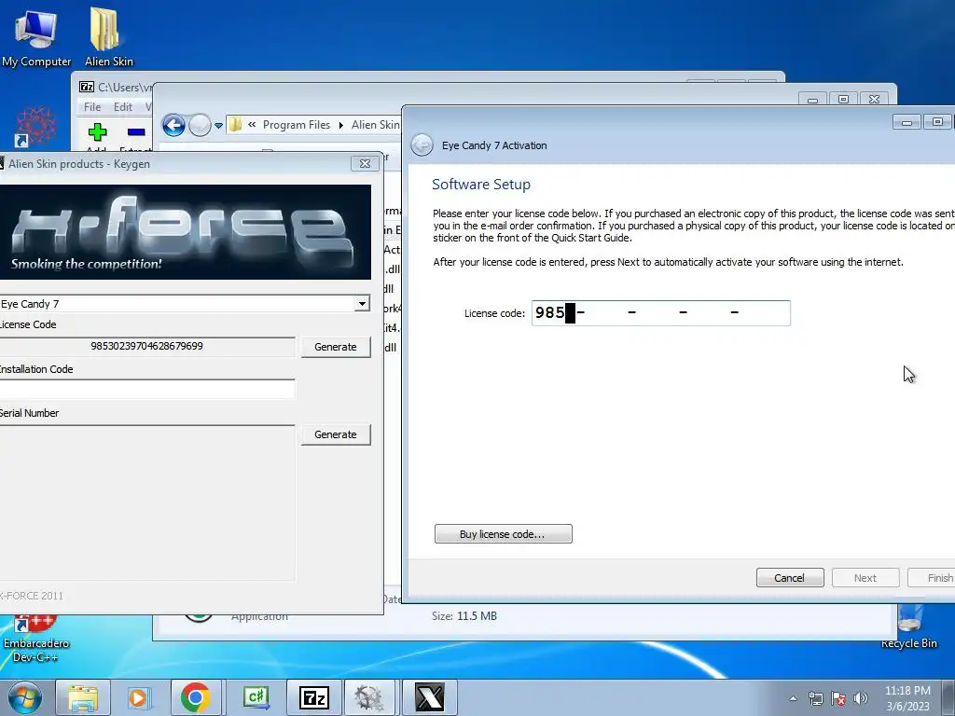Viewport: 955px width, 716px height.
Task: Click the Activation wizard back arrow
Action: [422, 145]
